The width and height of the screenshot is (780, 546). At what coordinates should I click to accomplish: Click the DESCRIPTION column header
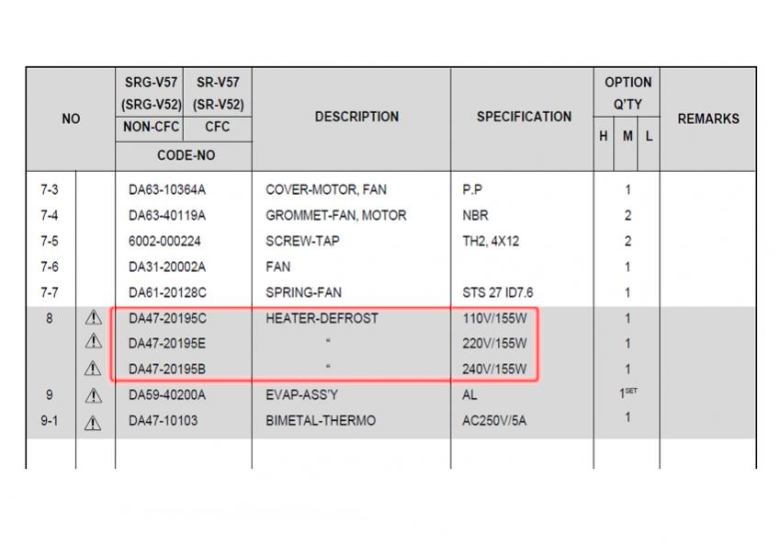(x=356, y=117)
